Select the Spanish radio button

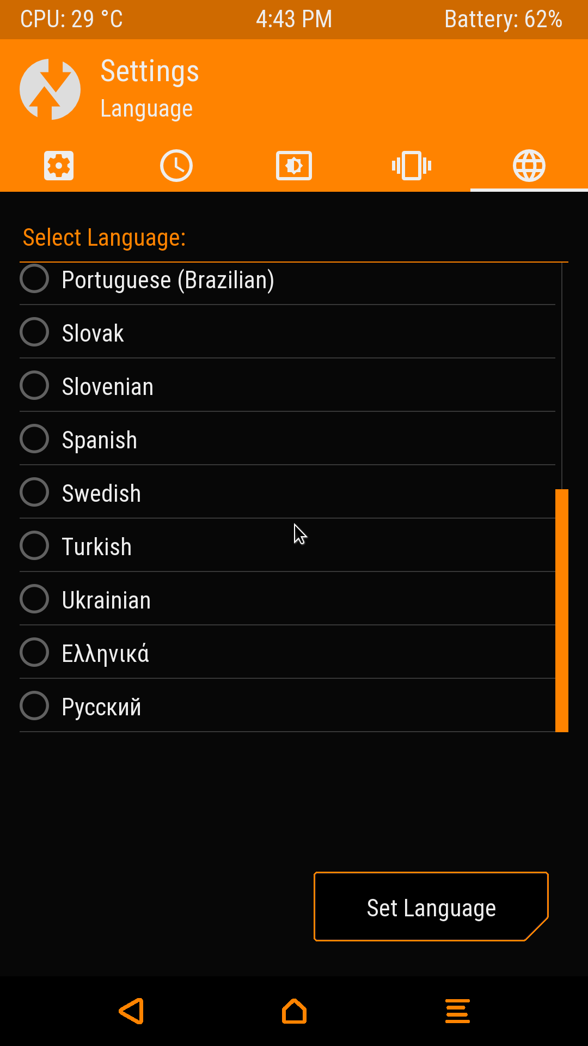click(x=35, y=439)
